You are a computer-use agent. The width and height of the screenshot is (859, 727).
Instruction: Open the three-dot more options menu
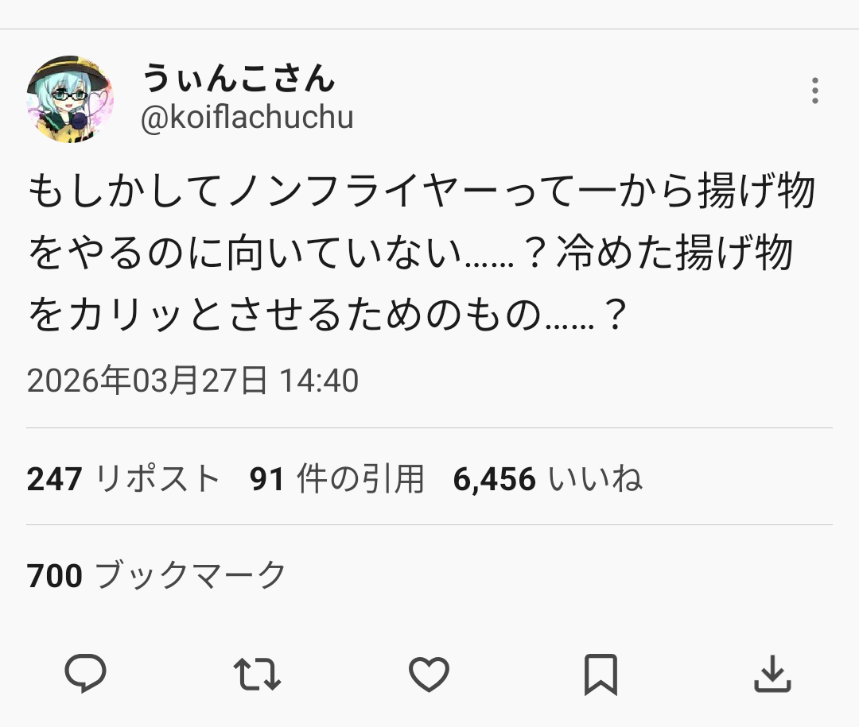coord(814,91)
